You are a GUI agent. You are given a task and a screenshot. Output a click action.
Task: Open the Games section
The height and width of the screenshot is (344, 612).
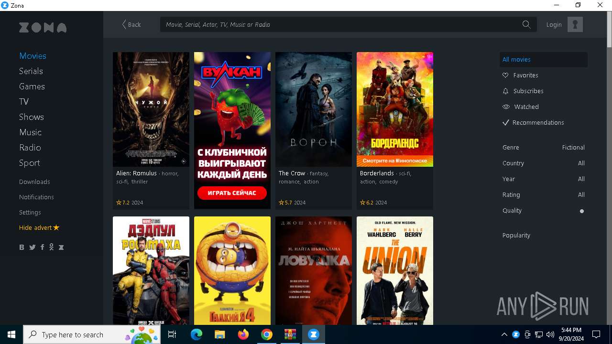(32, 86)
